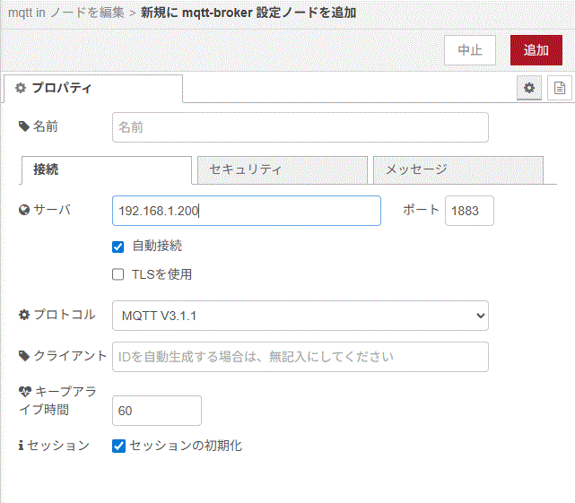
Task: Click the gear settings icon button
Action: coord(529,88)
